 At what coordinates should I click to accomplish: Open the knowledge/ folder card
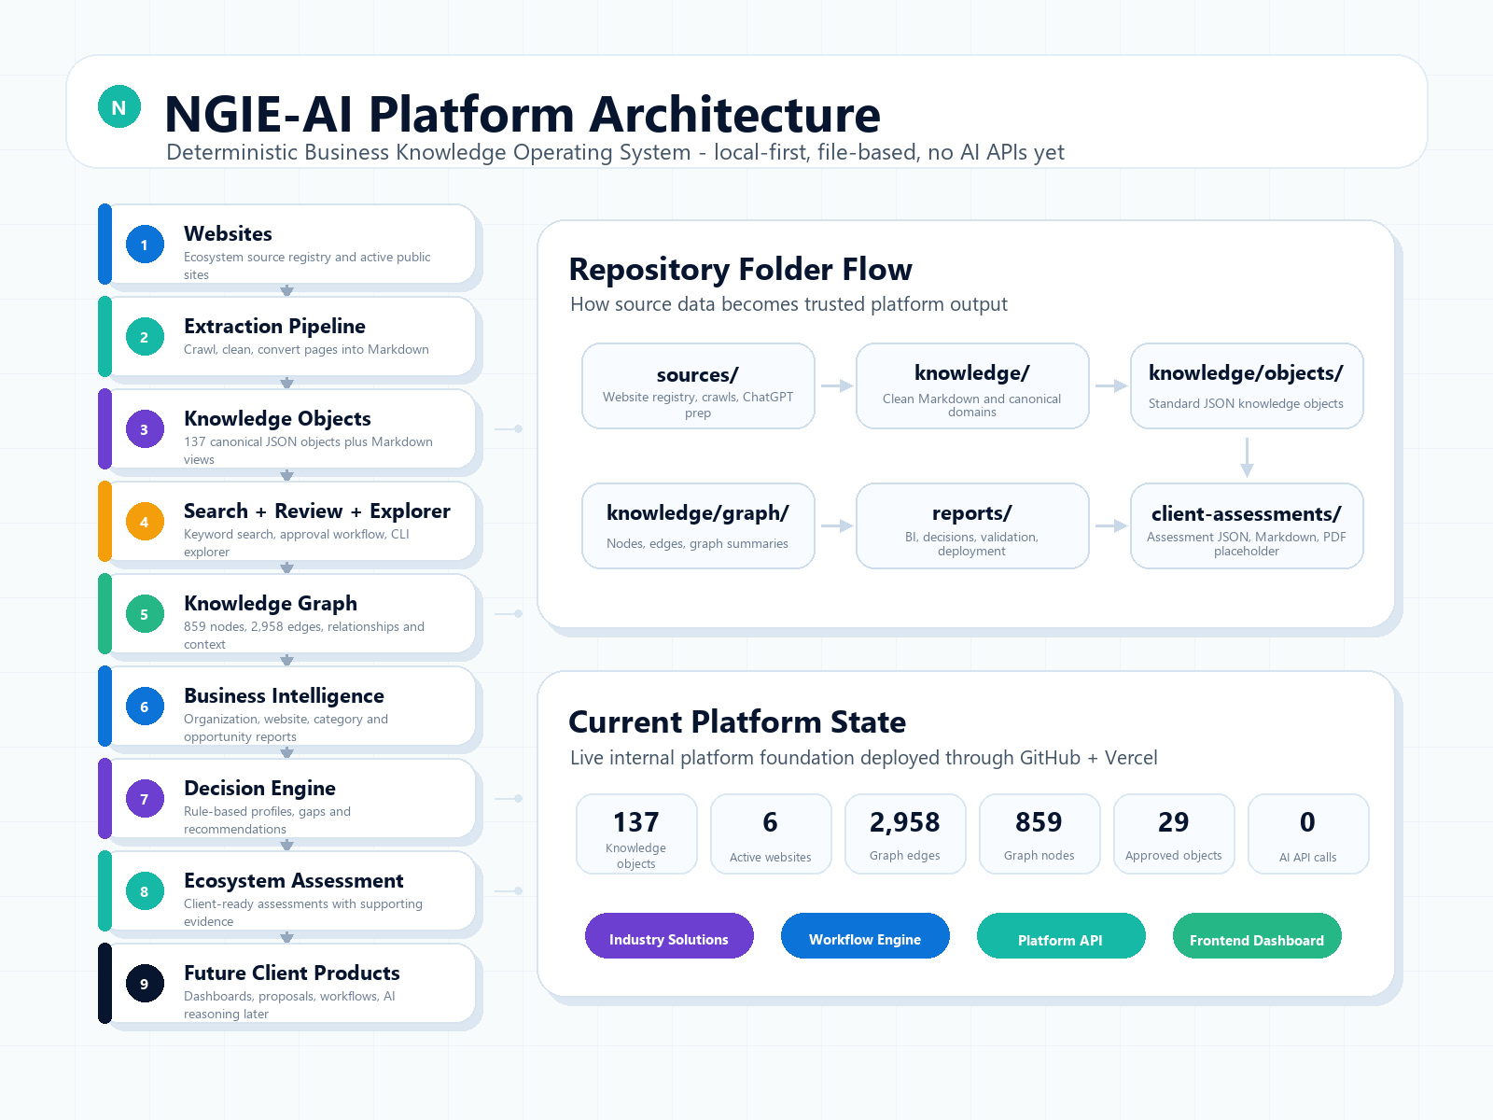[x=972, y=386]
